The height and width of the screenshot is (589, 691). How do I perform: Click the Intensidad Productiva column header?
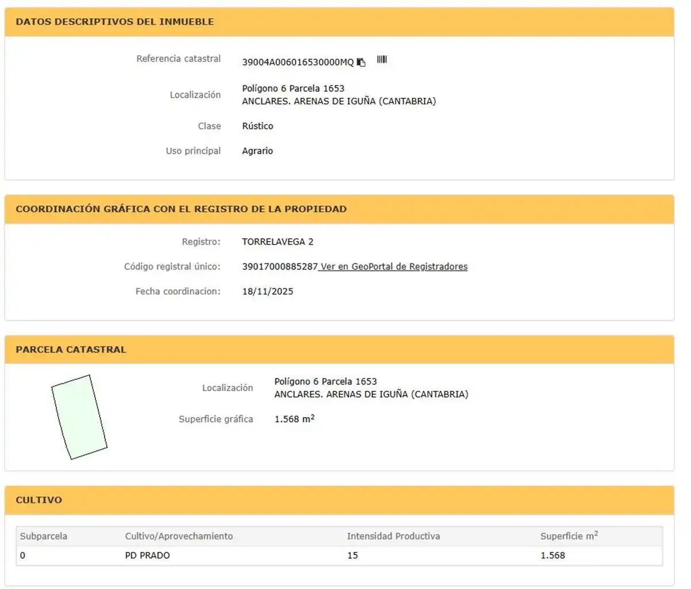coord(393,536)
